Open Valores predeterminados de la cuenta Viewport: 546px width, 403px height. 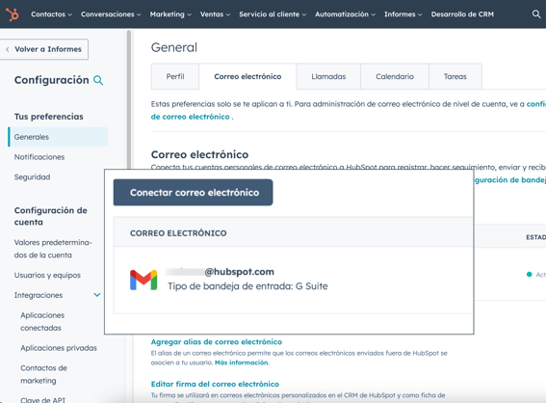[x=53, y=249]
